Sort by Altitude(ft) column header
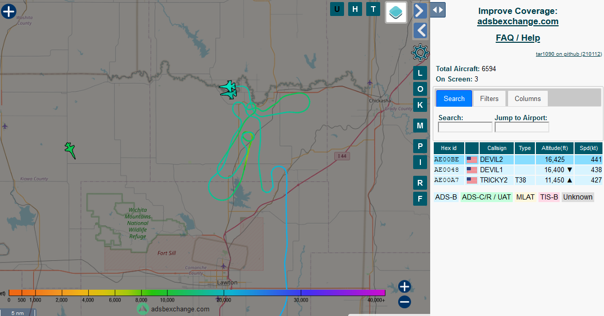604x316 pixels. click(554, 148)
